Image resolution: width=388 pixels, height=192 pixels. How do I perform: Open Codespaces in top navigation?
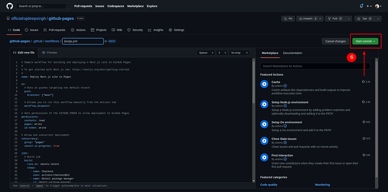tap(115, 6)
